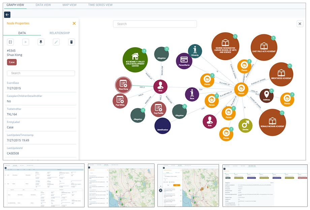Click the EventDate value 7/27/2015
The width and height of the screenshot is (310, 210).
[14, 88]
